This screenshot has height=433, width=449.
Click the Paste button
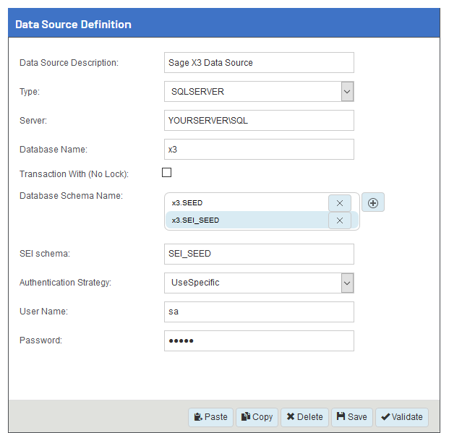coord(209,417)
